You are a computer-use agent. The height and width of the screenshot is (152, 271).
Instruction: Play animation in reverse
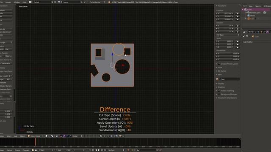[96, 150]
